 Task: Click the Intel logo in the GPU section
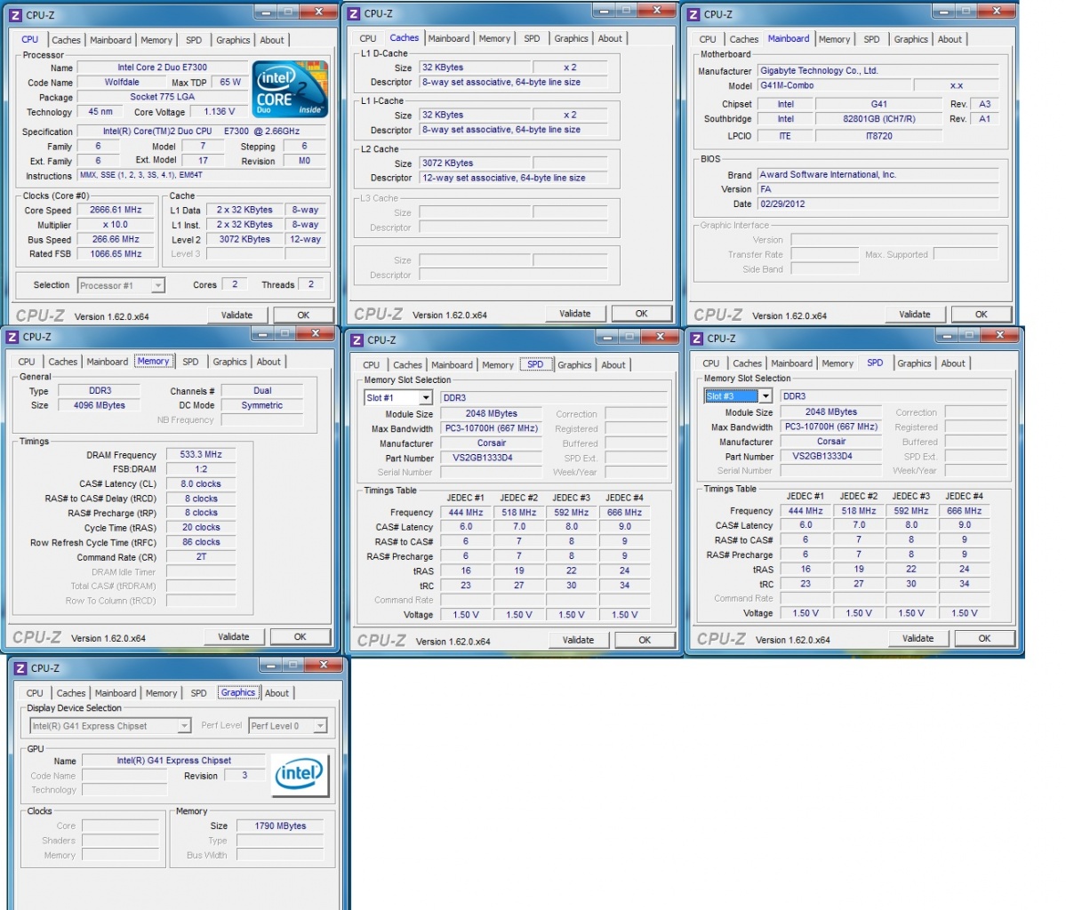[300, 774]
